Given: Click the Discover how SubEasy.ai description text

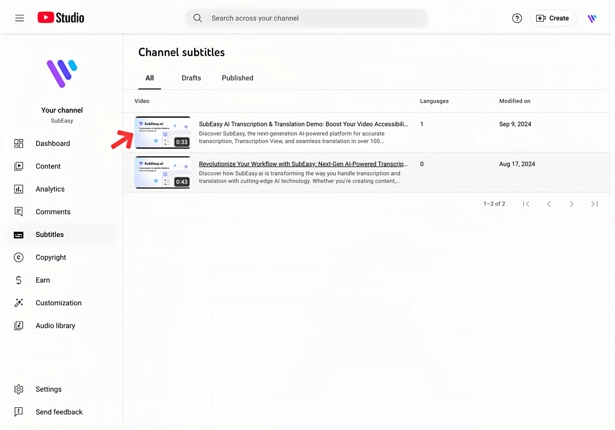Looking at the screenshot, I should pyautogui.click(x=299, y=177).
